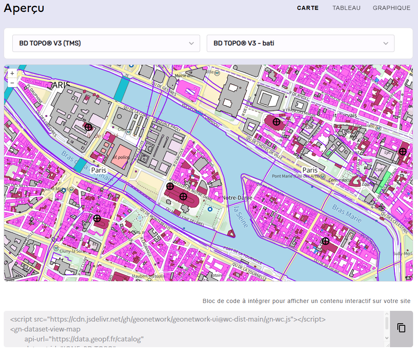Screen dimensions: 418x348
Task: Zoom in on the map
Action: [12, 73]
